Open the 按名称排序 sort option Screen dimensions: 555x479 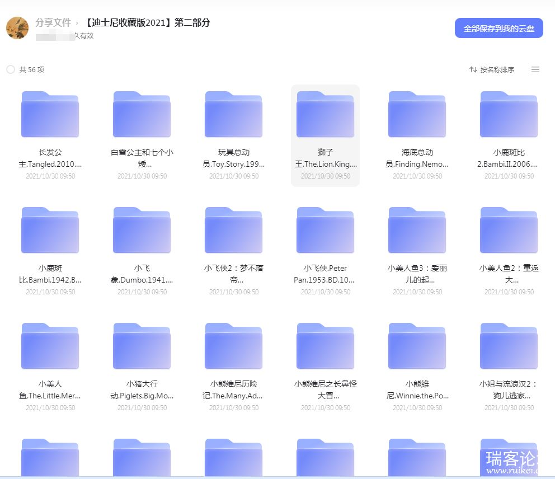[497, 70]
